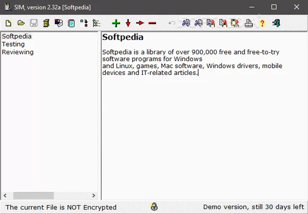Click the left list's scroll right arrow
Image resolution: width=308 pixels, height=214 pixels.
coord(94,196)
